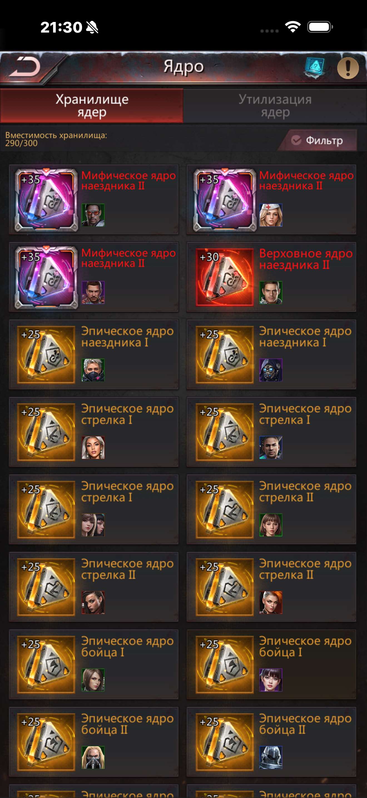Select the red supreme rider core +30
This screenshot has width=367, height=798.
point(271,277)
